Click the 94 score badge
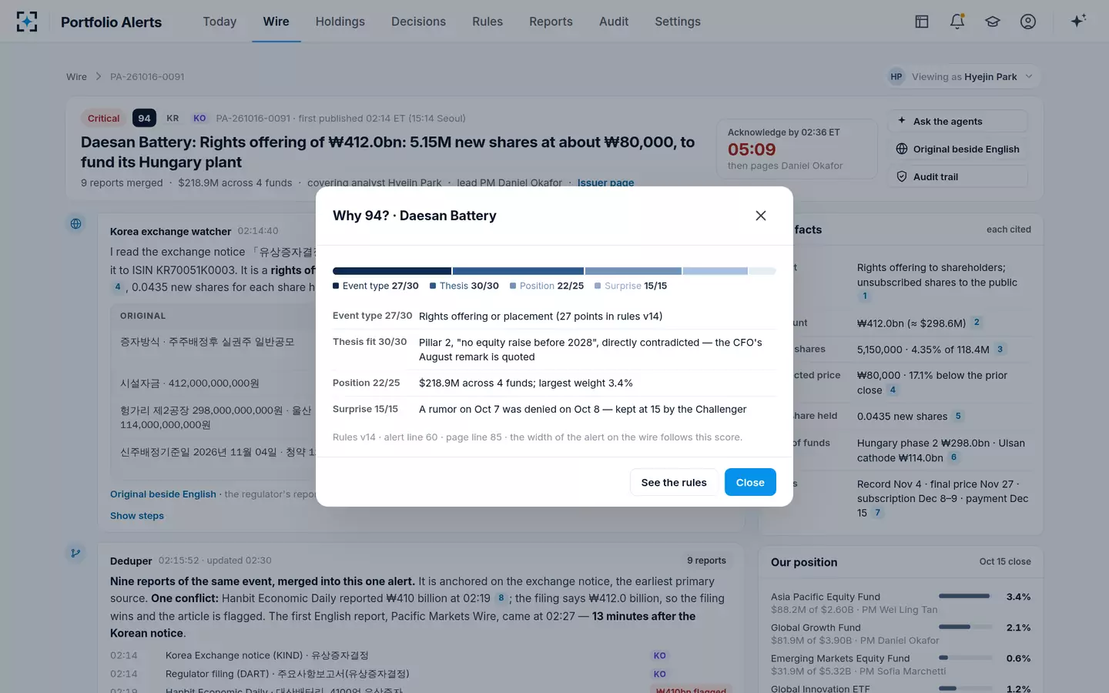This screenshot has width=1109, height=693. tap(144, 118)
